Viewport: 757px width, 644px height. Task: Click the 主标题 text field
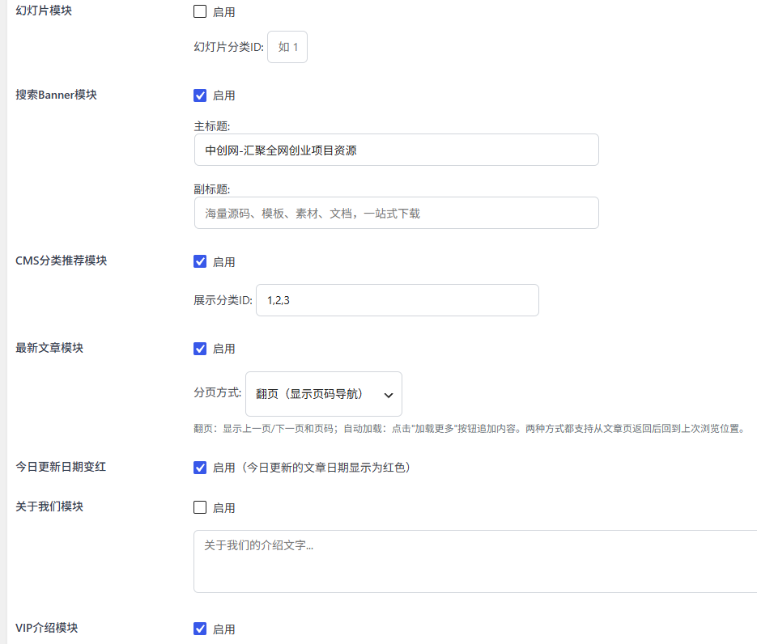pyautogui.click(x=397, y=150)
